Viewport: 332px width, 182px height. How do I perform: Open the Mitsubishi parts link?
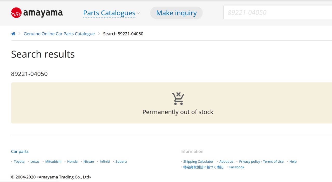pyautogui.click(x=53, y=162)
